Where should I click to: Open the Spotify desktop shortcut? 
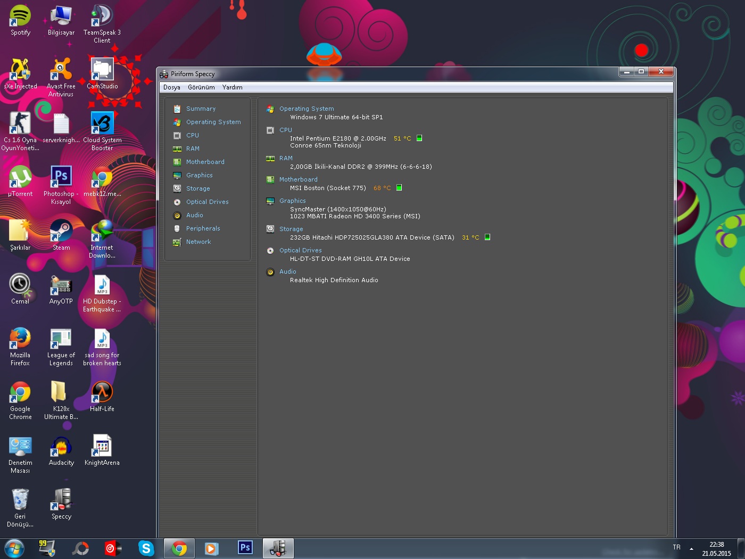tap(20, 20)
